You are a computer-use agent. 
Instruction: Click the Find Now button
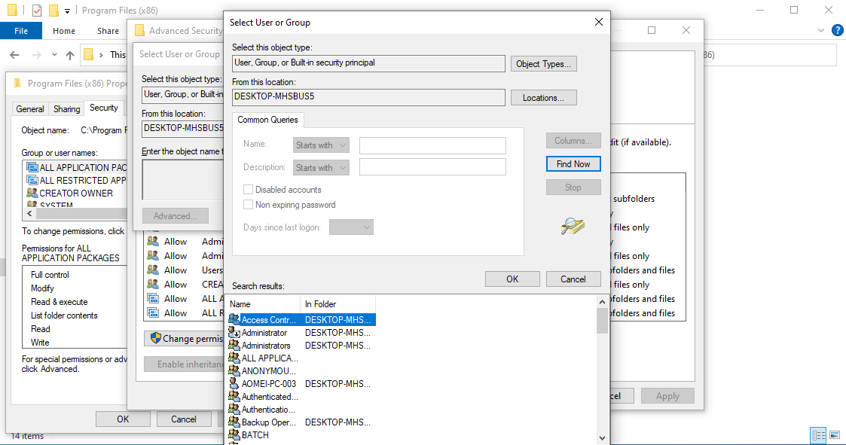tap(573, 164)
